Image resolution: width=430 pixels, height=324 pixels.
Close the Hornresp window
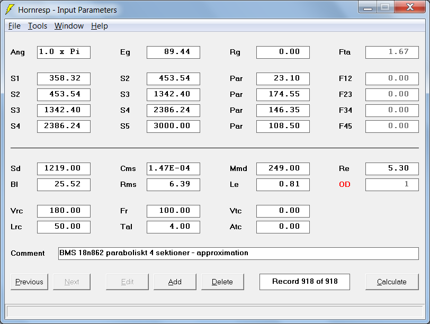(410, 7)
